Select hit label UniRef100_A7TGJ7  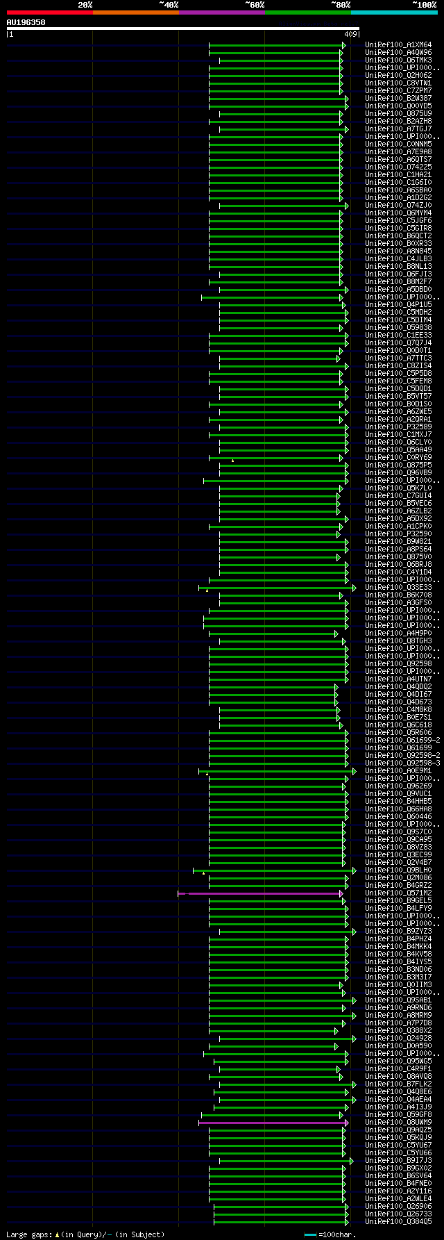[398, 129]
